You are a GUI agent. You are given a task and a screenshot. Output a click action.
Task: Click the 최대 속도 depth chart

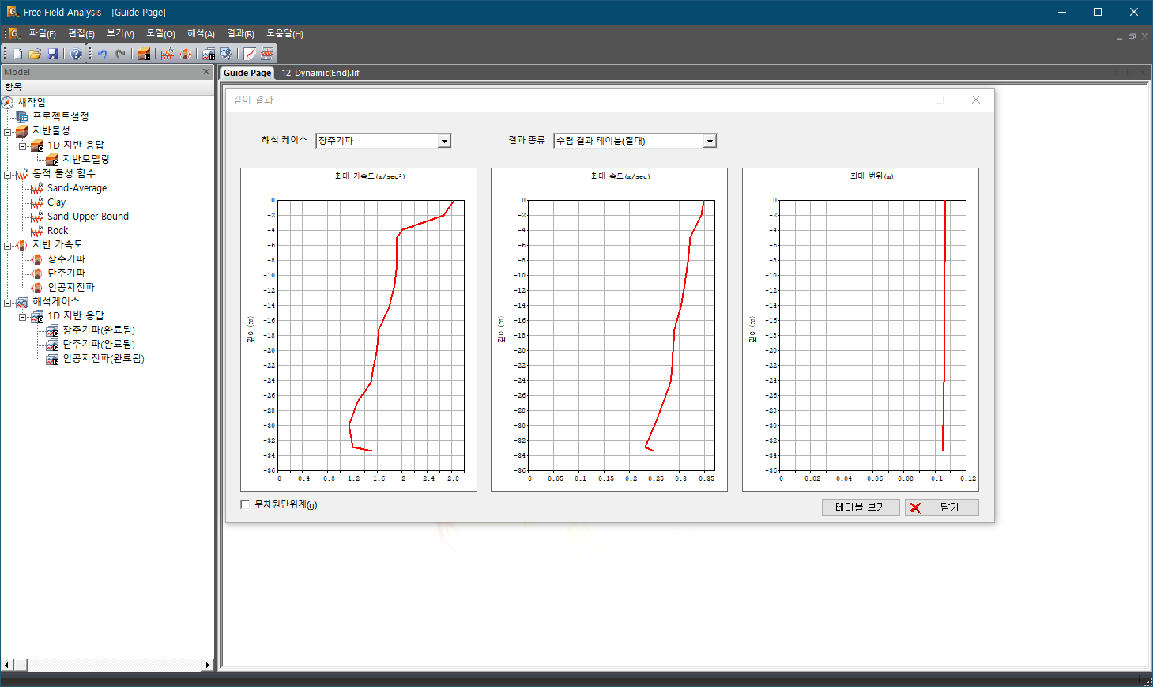609,330
